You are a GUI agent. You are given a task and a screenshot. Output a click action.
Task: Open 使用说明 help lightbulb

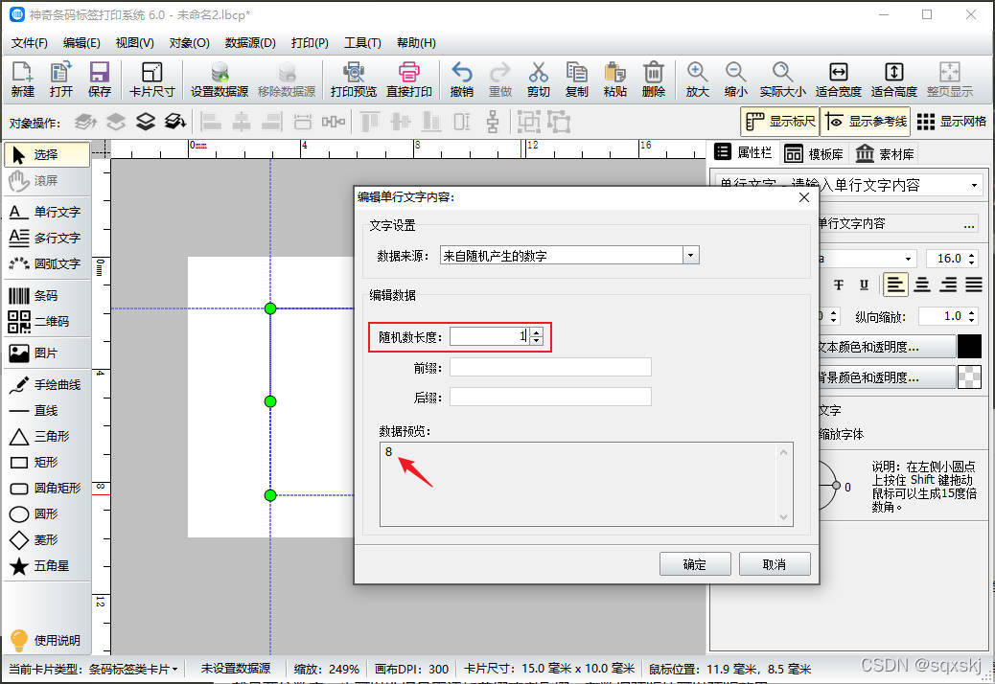click(46, 640)
